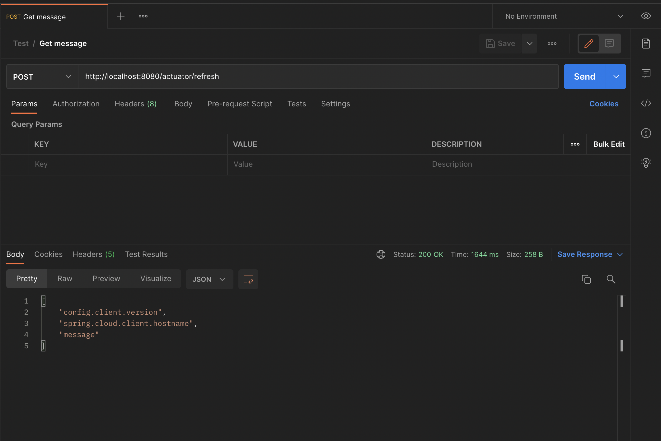Viewport: 661px width, 441px height.
Task: Open the documentation panel icon
Action: (646, 44)
